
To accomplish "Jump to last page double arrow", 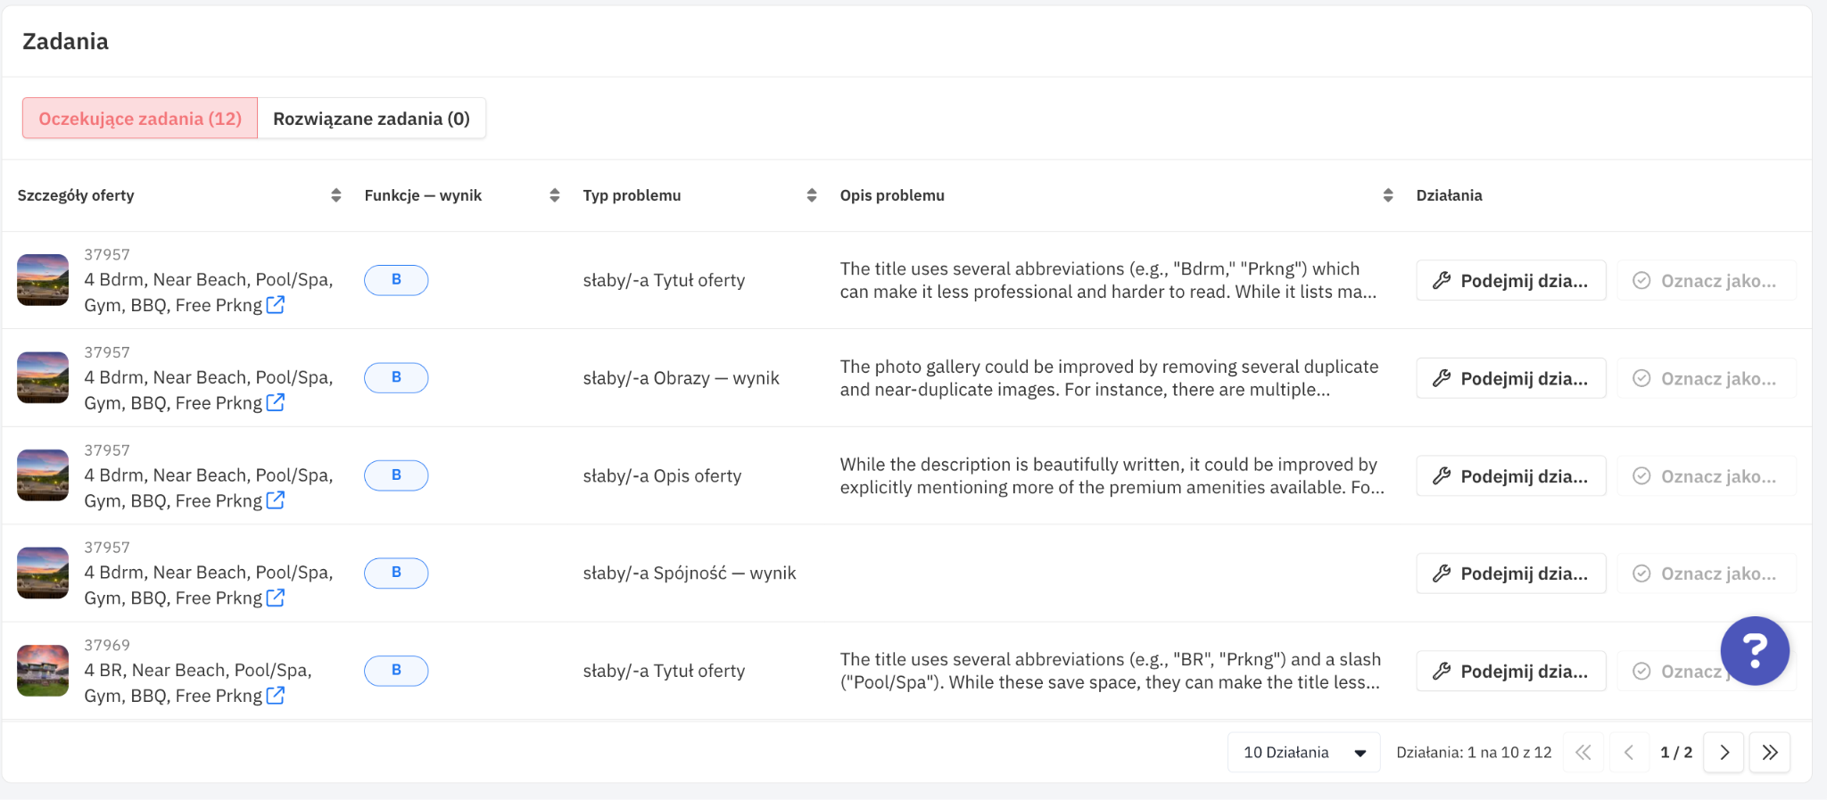I will point(1770,753).
